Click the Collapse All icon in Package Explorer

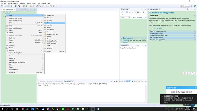click(22, 9)
